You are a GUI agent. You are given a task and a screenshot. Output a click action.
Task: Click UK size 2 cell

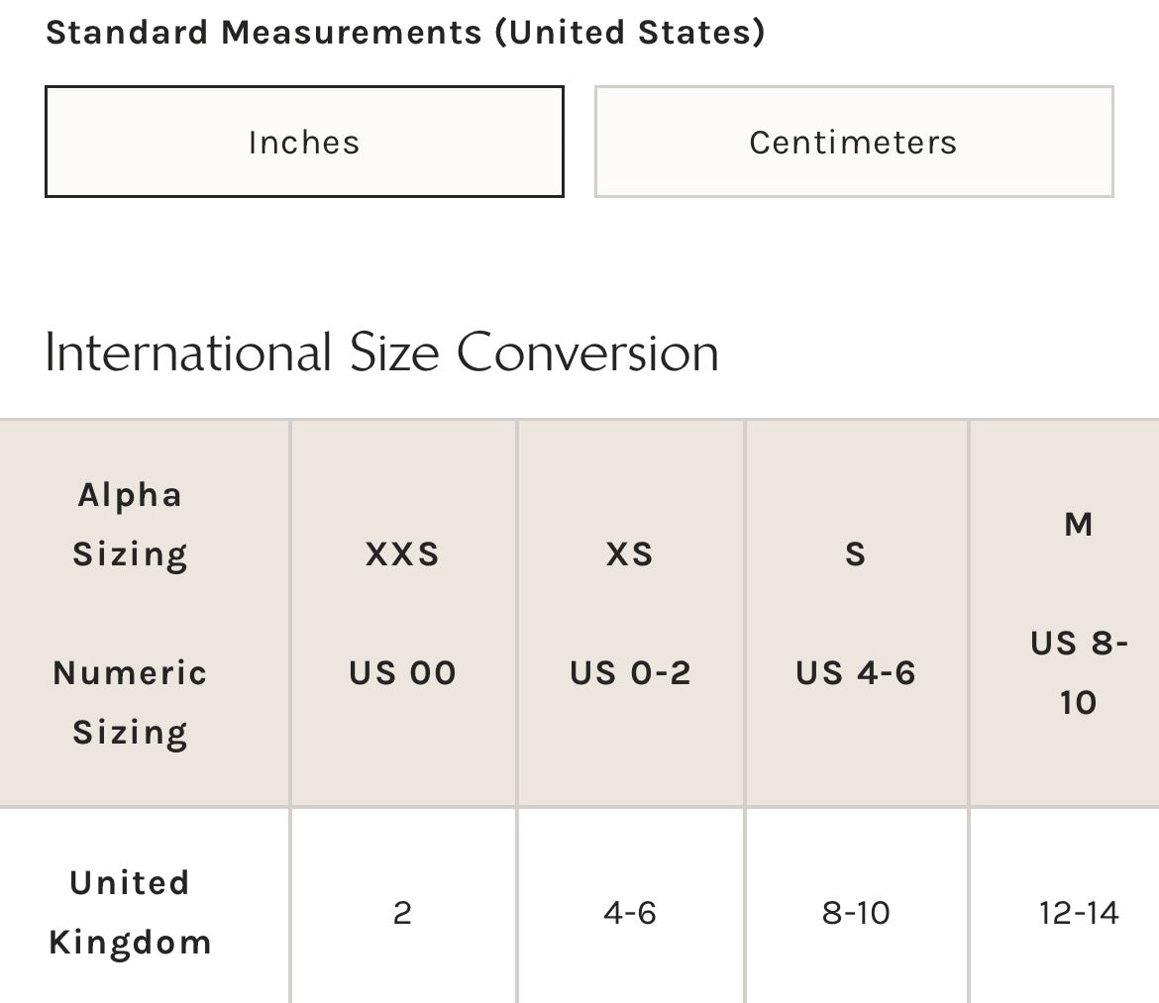click(x=402, y=912)
